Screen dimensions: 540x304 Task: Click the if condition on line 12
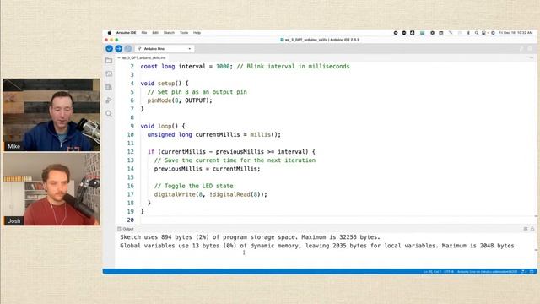point(231,152)
